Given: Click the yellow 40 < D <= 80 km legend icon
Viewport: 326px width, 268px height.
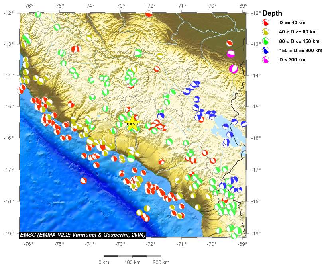Looking at the screenshot, I should coord(266,31).
